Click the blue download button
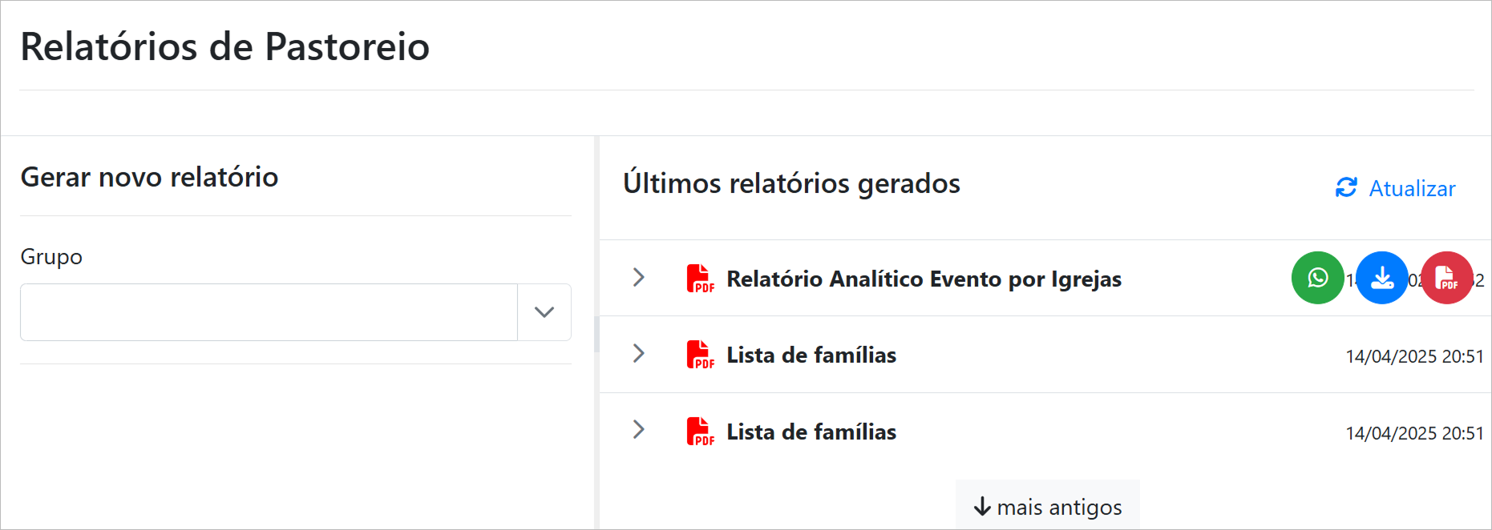The height and width of the screenshot is (530, 1492). (x=1382, y=278)
